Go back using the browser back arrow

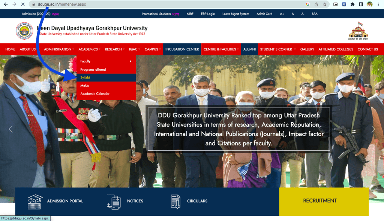coord(6,4)
